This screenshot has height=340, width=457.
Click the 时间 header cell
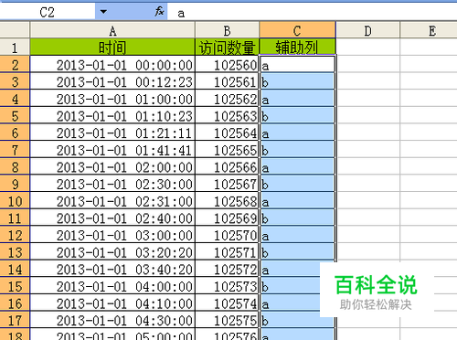click(x=112, y=48)
